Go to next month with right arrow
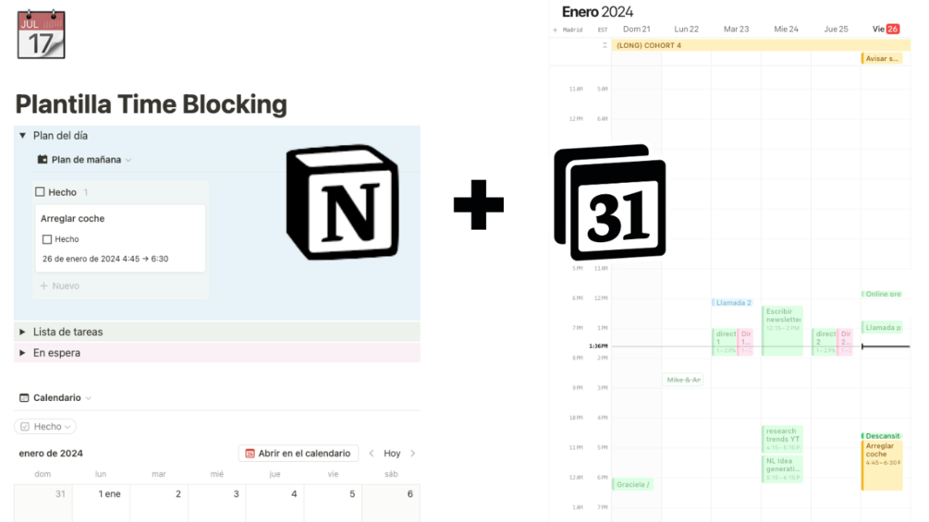929x522 pixels. [412, 454]
